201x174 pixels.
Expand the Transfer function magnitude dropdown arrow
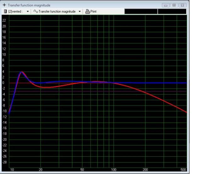tap(80, 12)
